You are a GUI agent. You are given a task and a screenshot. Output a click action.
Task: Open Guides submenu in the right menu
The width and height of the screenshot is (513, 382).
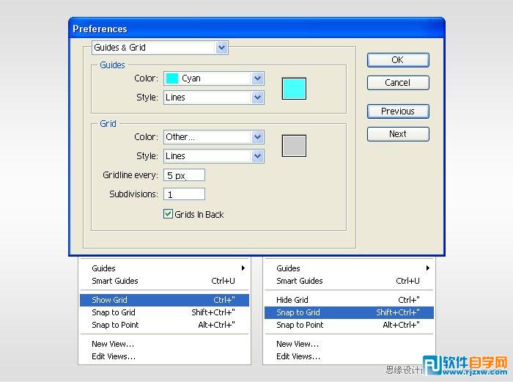click(x=349, y=268)
